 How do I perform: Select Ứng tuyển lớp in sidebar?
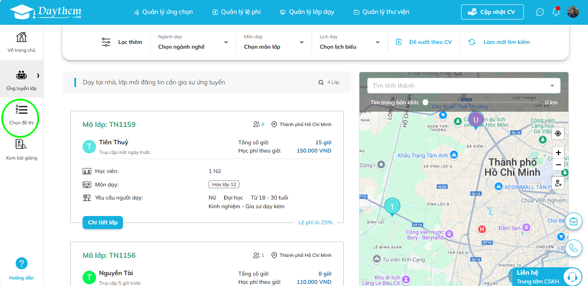[x=21, y=81]
